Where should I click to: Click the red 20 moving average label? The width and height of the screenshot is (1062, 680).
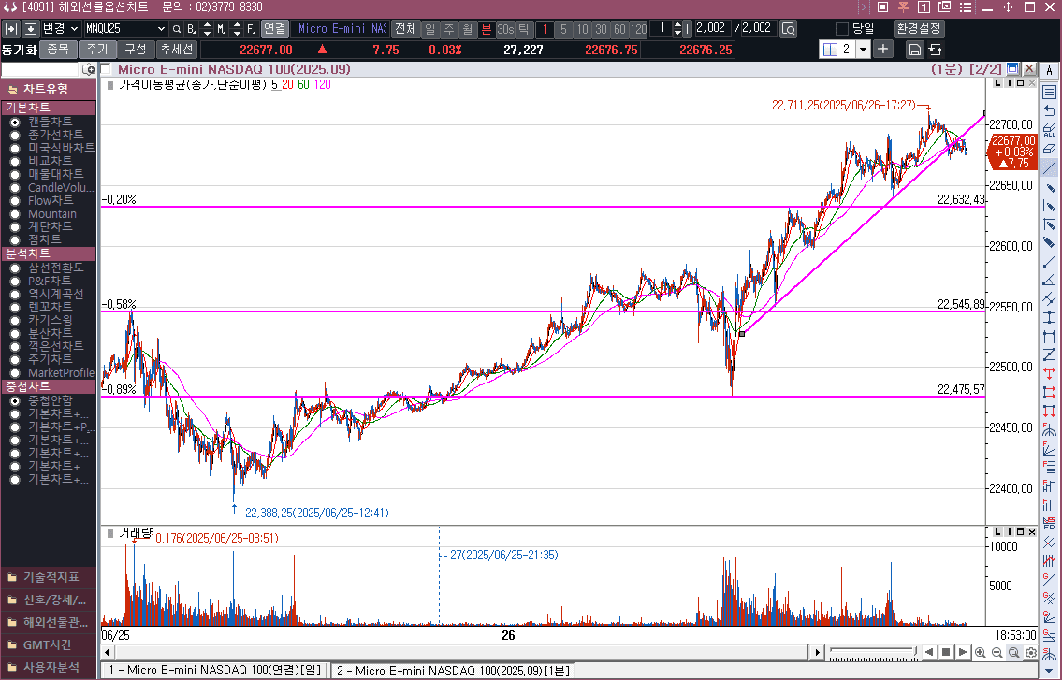click(287, 85)
